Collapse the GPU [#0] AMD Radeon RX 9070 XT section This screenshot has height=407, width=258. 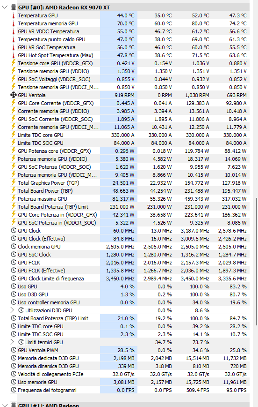tap(5, 8)
